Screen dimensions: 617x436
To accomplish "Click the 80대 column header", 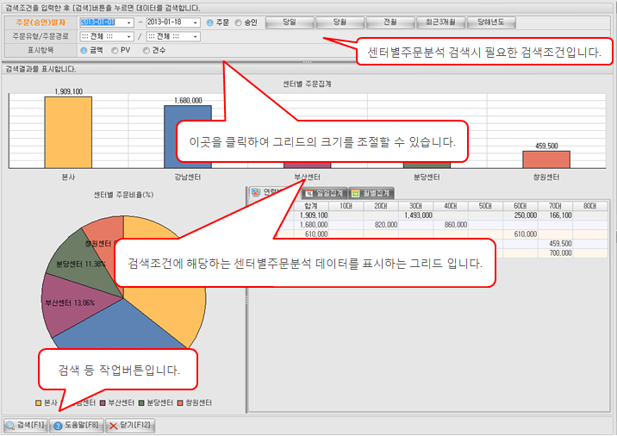I will point(589,206).
